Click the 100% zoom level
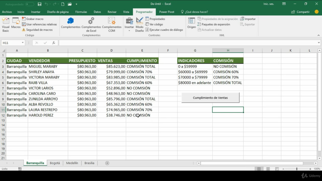Image resolution: width=322 pixels, height=181 pixels. (317, 169)
